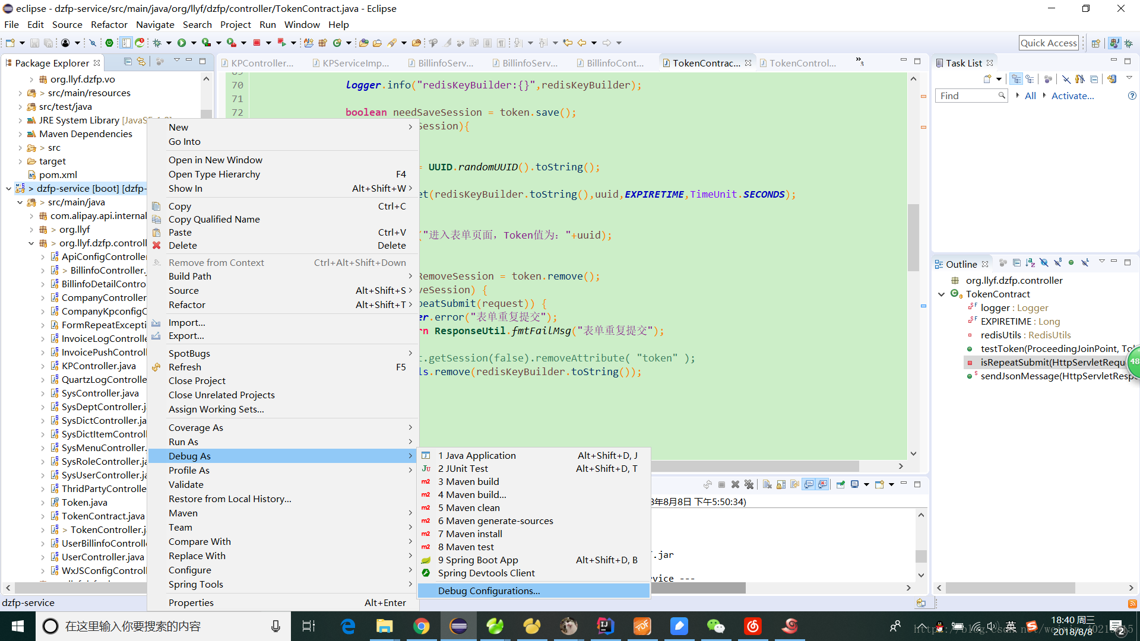Open WeChat from the Windows taskbar

pos(716,626)
